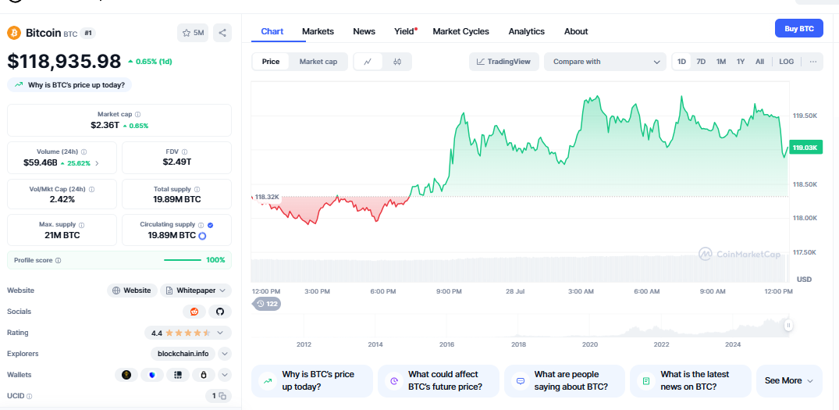Select the lock-shaped wallet icon

pos(204,375)
